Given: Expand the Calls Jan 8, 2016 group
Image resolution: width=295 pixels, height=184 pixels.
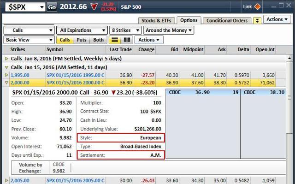Looking at the screenshot, I should point(6,59).
